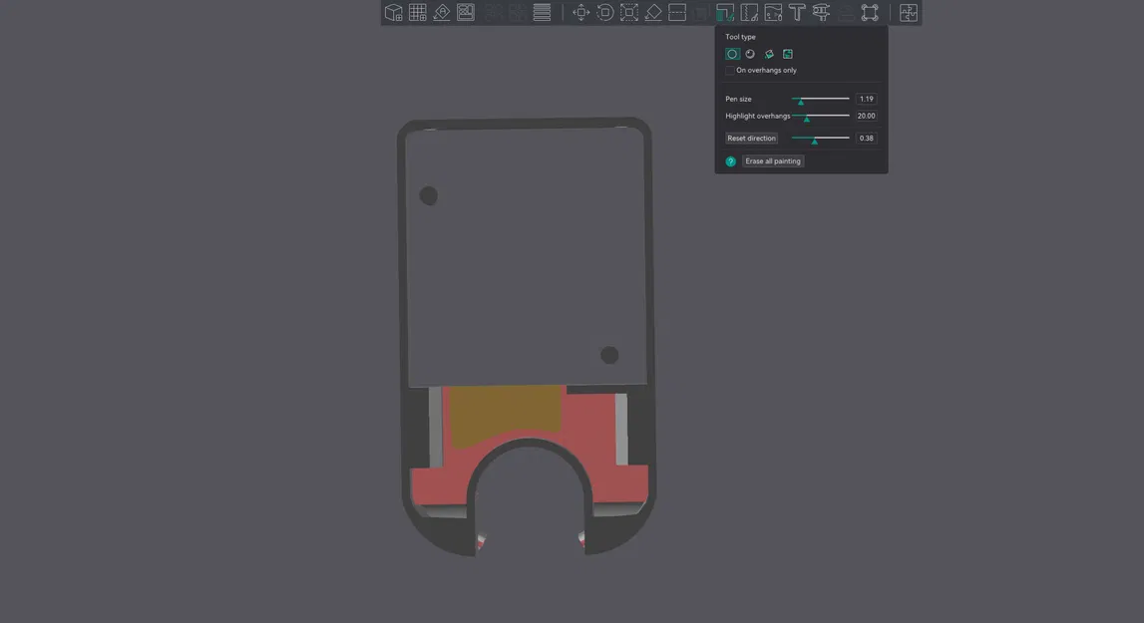
Task: Click the Arrange all objects icon
Action: tap(466, 12)
